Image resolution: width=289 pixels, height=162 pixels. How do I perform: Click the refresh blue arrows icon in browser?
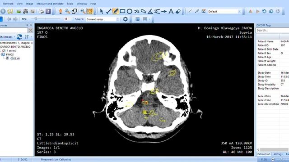[19, 37]
